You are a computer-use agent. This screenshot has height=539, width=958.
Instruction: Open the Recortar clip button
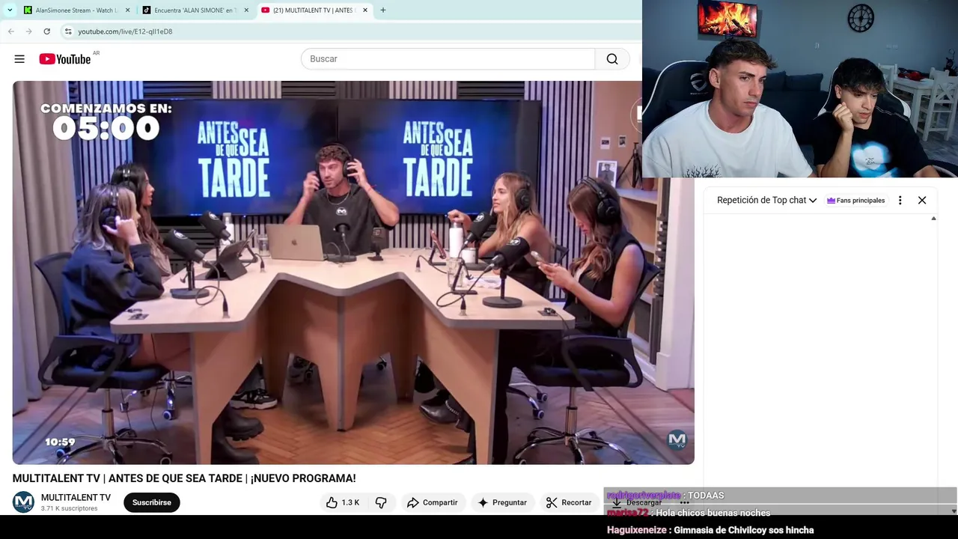(x=569, y=502)
